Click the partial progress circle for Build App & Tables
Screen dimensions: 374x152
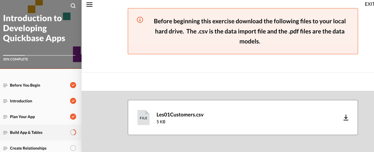pyautogui.click(x=73, y=132)
